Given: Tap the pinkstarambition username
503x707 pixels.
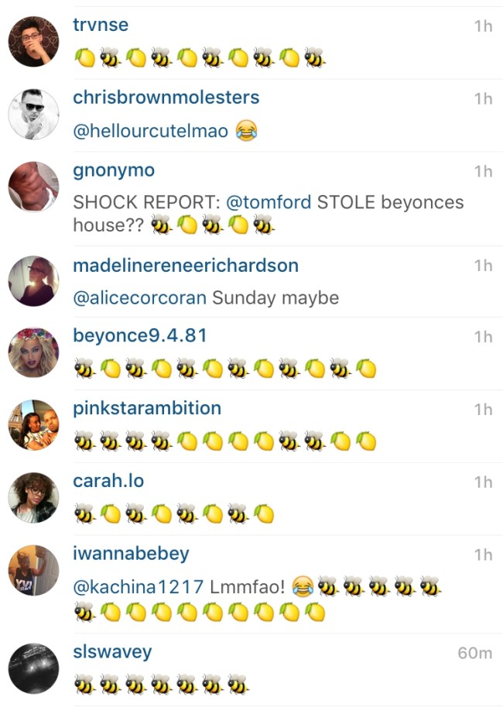Looking at the screenshot, I should (x=147, y=409).
